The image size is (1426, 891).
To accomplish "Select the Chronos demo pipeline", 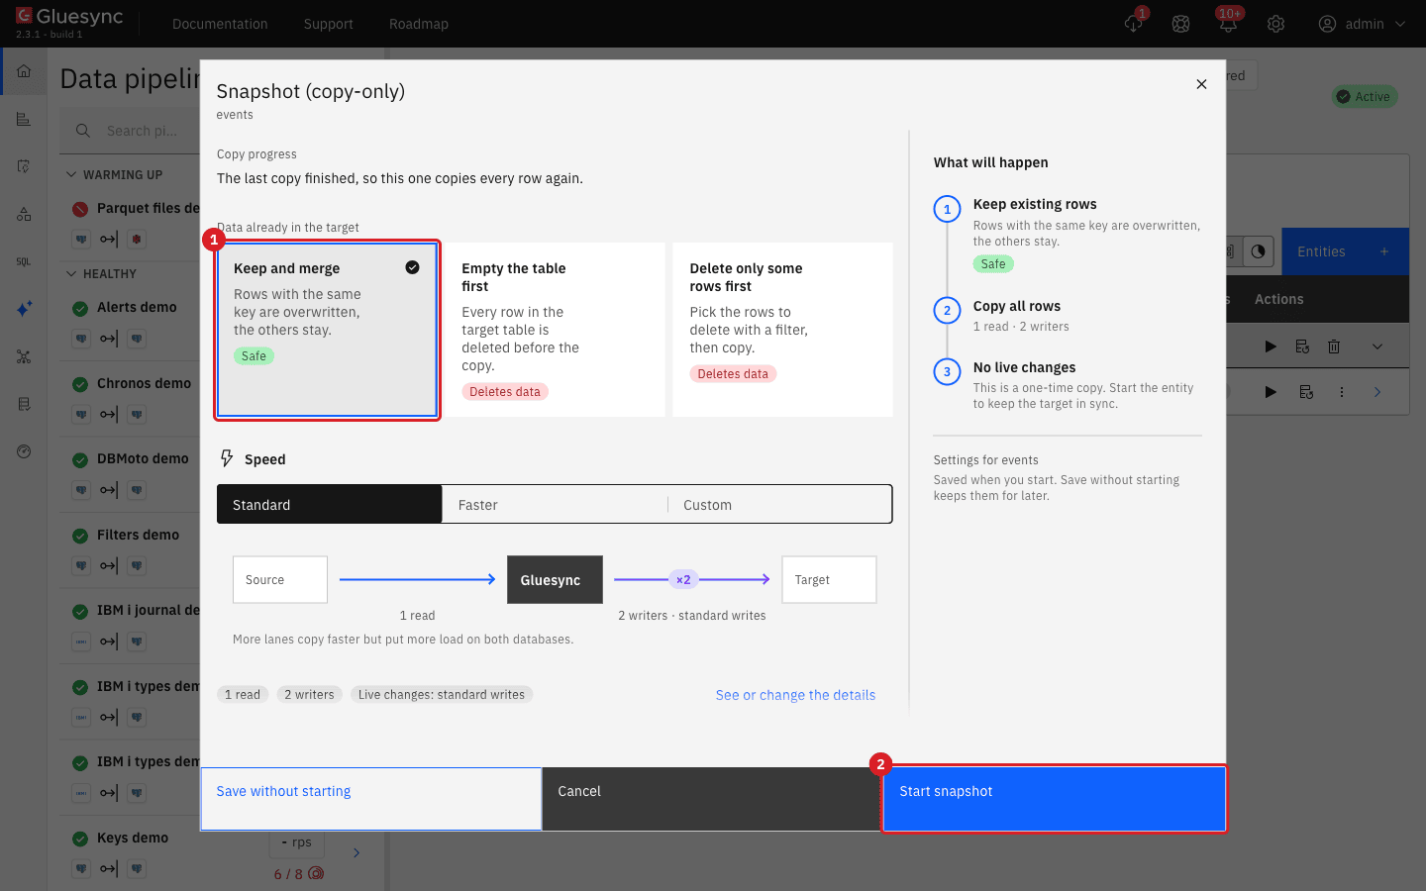I will (x=145, y=383).
